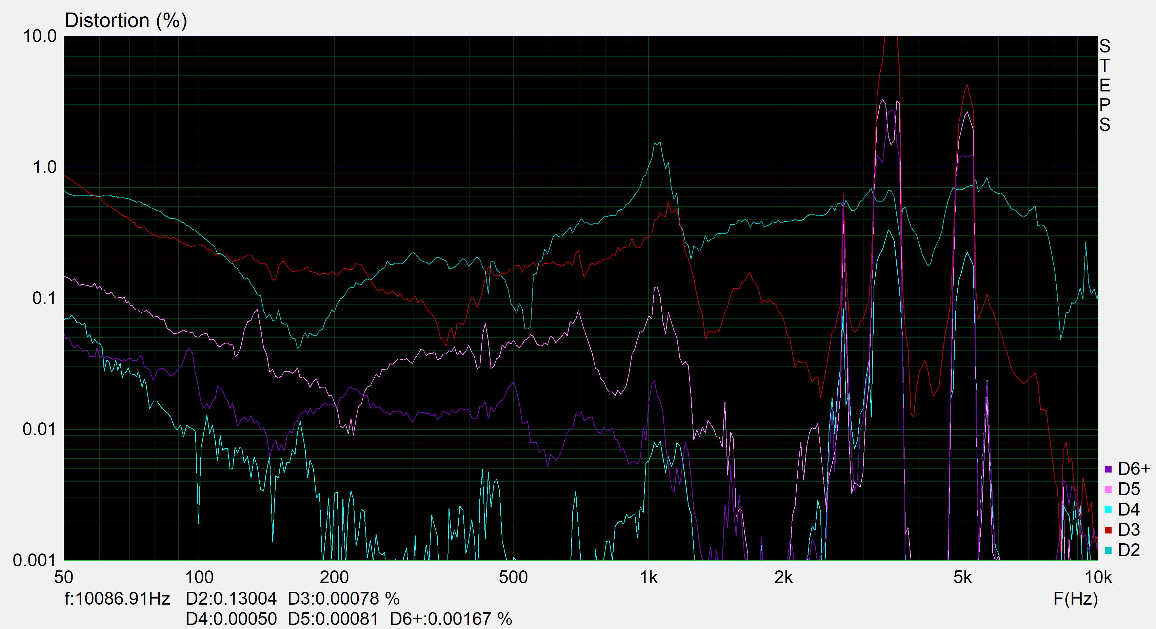Screen dimensions: 1156x629
Task: Click the 2k frequency tick label
Action: [783, 578]
